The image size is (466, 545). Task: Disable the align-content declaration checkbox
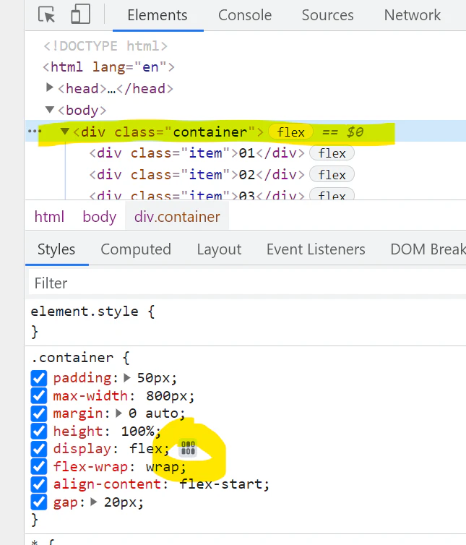tap(39, 484)
